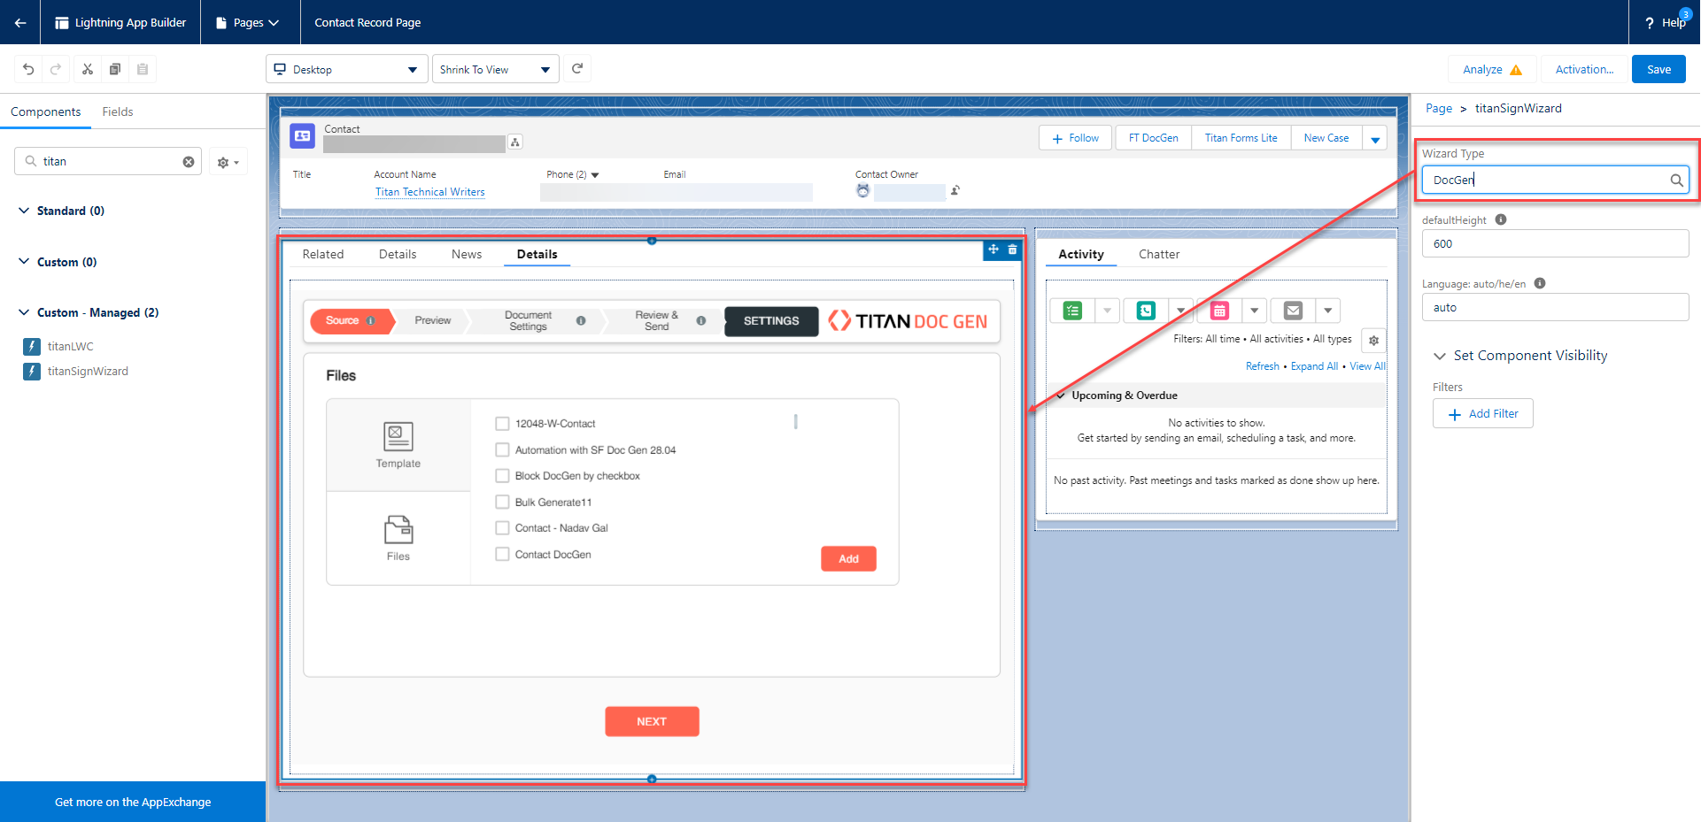Click the Save button

pyautogui.click(x=1658, y=69)
